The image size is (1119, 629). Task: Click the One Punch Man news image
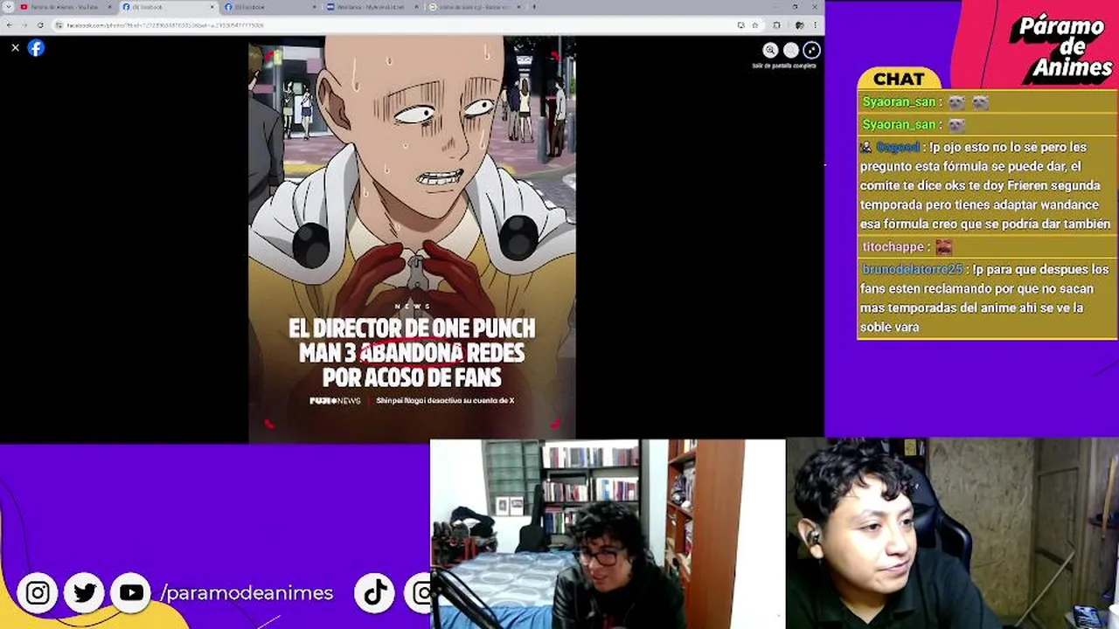tap(412, 239)
